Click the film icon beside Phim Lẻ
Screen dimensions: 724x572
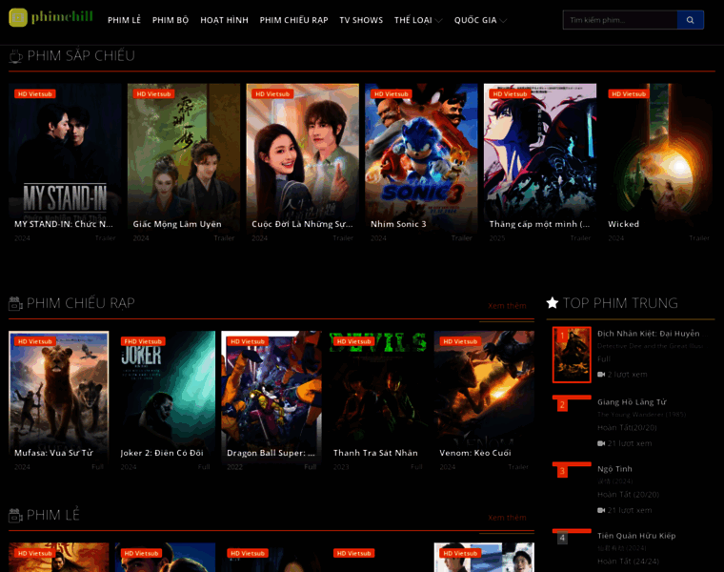coord(15,515)
